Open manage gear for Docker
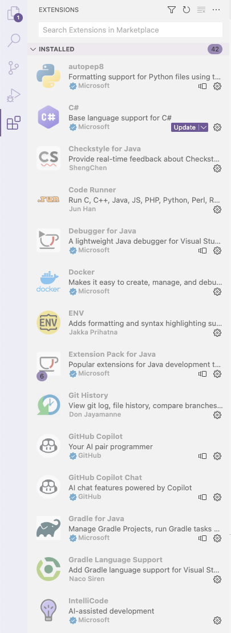This screenshot has height=633, width=231. coord(217,292)
